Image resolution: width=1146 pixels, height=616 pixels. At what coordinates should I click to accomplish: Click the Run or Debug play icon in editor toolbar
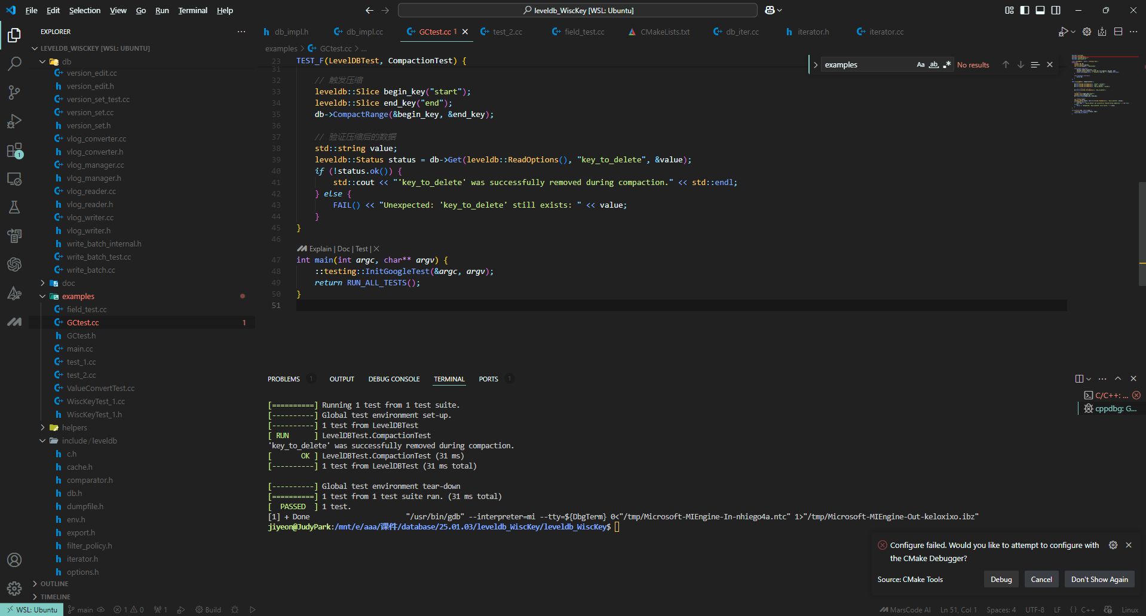(1063, 32)
